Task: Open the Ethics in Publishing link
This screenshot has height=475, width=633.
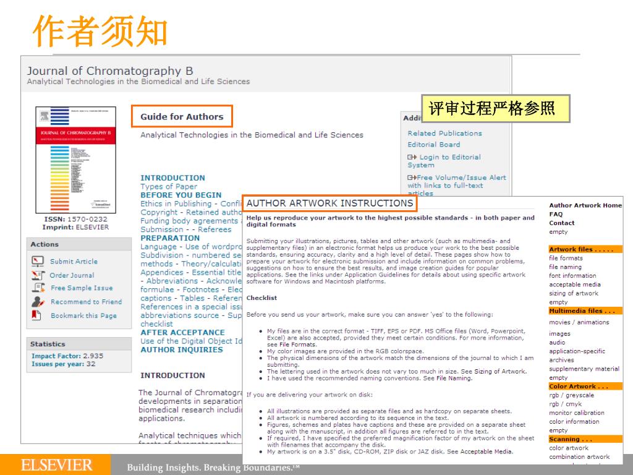Action: click(176, 203)
